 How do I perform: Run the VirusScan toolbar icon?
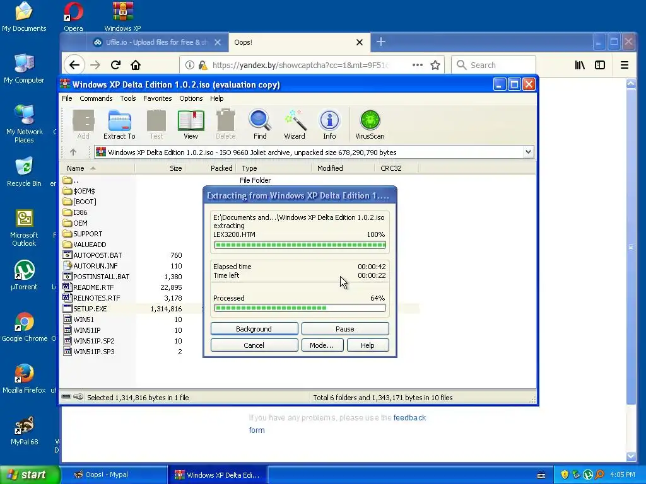click(x=370, y=125)
